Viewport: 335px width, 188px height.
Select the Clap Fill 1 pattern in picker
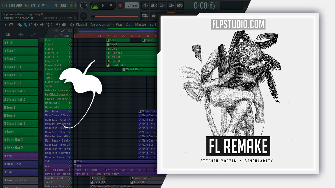click(x=21, y=67)
